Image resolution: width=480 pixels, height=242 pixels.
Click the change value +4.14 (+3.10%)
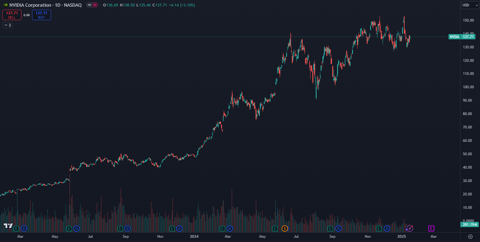[182, 5]
